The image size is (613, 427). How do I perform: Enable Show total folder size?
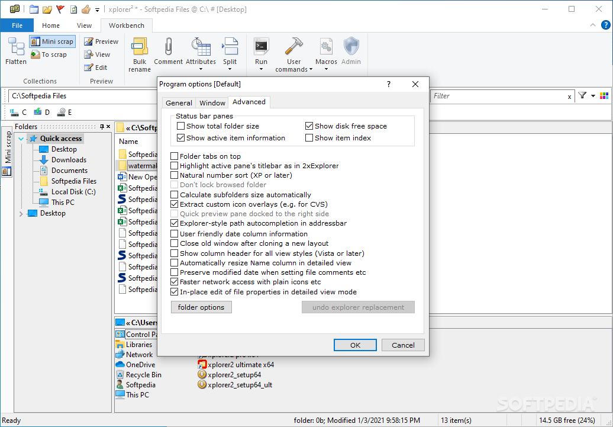pyautogui.click(x=180, y=126)
